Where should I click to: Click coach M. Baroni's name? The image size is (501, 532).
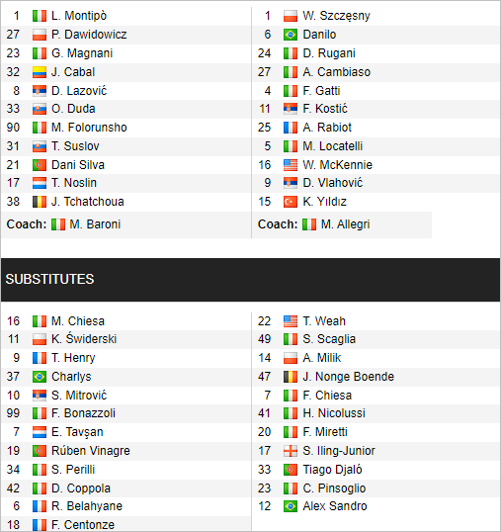pyautogui.click(x=95, y=224)
